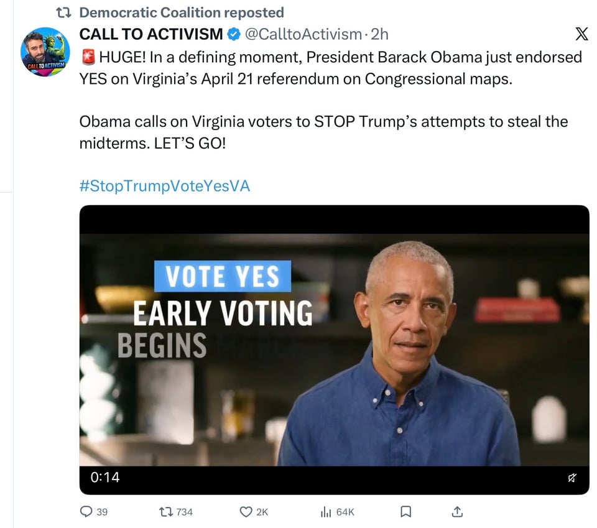The width and height of the screenshot is (597, 528).
Task: Visit the @CalltoActivism handle
Action: point(303,34)
